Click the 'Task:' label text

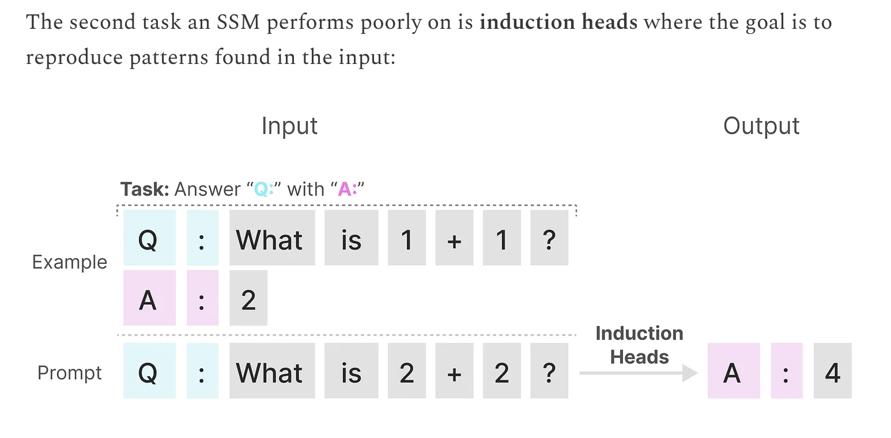tap(144, 189)
